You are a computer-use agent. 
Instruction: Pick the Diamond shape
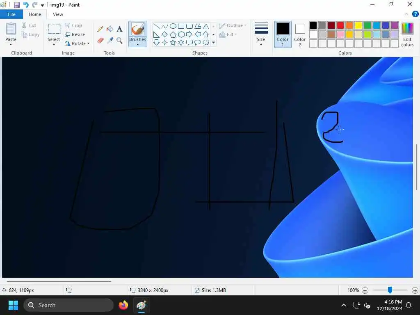tap(165, 34)
